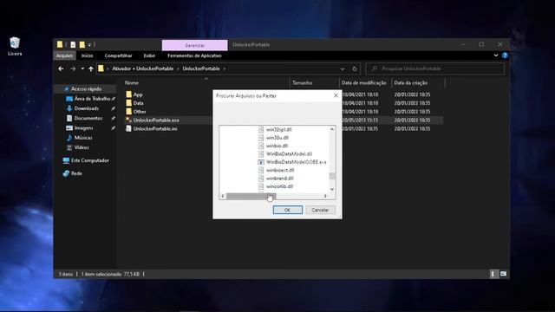
Task: Select winbrand.dll in the tree
Action: coord(279,179)
